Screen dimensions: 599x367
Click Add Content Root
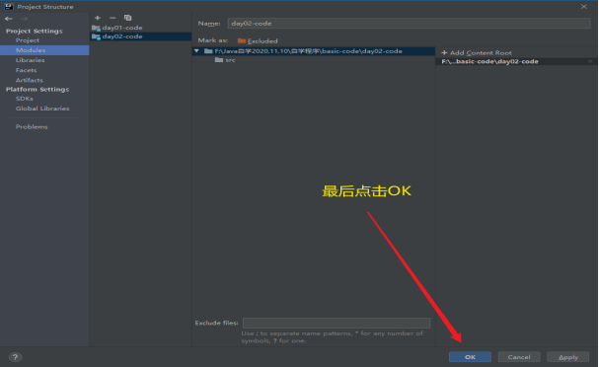pos(477,52)
